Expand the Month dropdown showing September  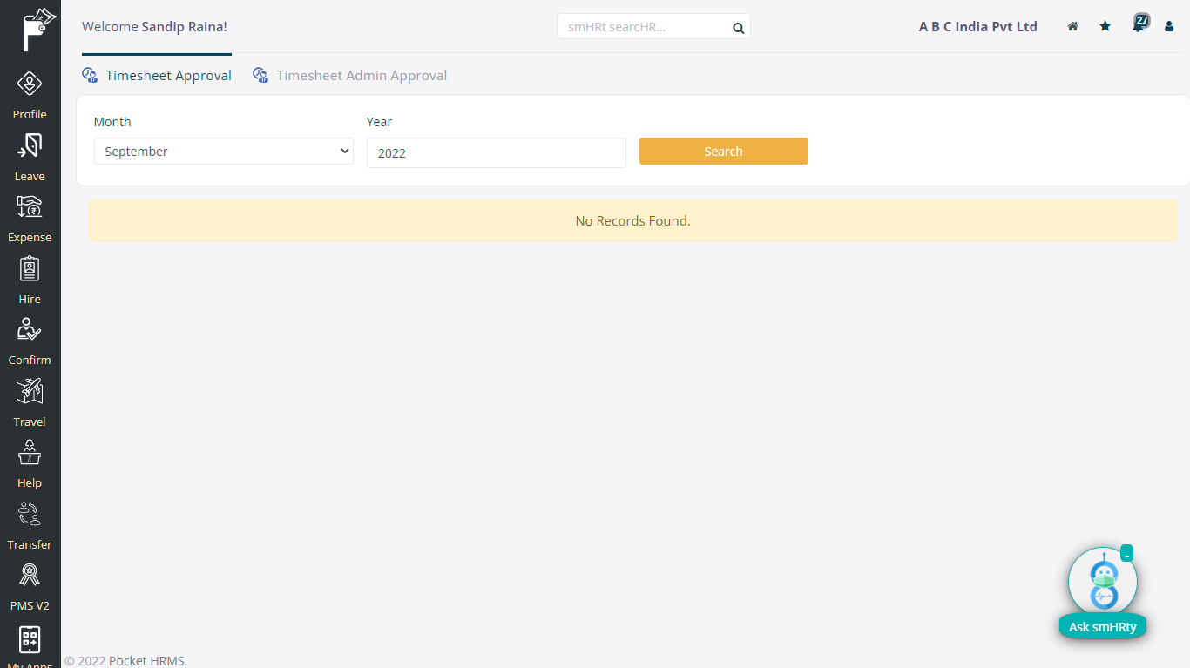click(x=223, y=151)
